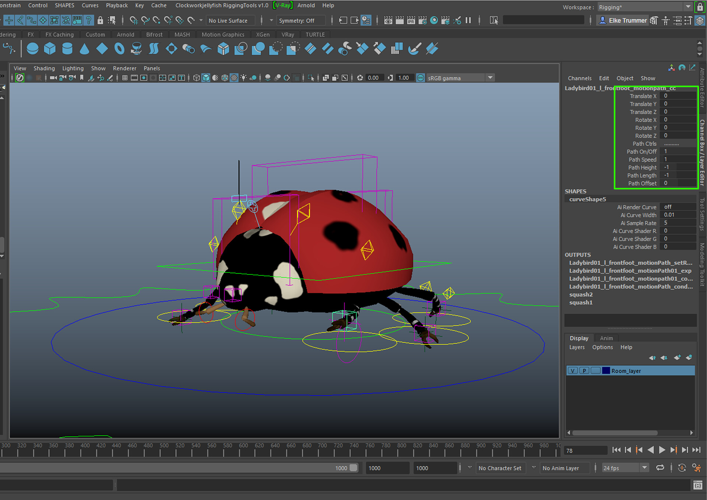
Task: Click the current frame field showing 78
Action: click(585, 450)
